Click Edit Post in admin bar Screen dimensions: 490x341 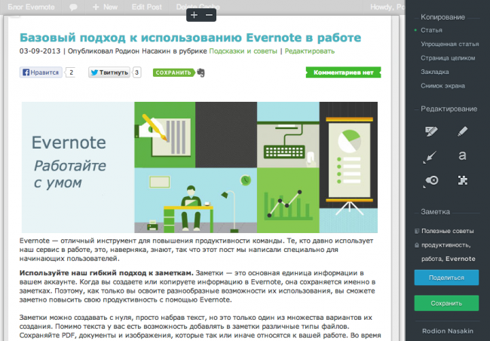146,8
